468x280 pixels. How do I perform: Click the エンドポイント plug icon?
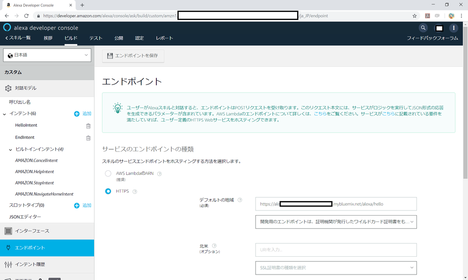pos(8,248)
